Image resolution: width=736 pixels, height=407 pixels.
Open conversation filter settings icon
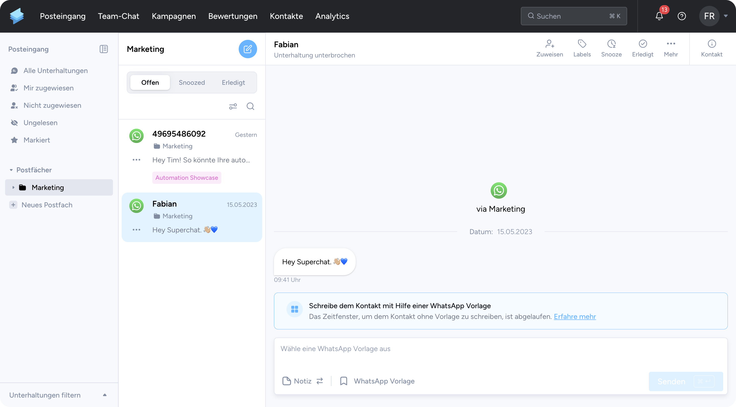click(233, 106)
